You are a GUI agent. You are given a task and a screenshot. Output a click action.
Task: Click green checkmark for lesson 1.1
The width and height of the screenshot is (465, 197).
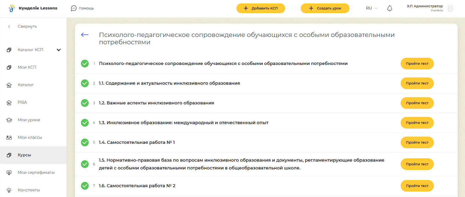click(x=85, y=83)
